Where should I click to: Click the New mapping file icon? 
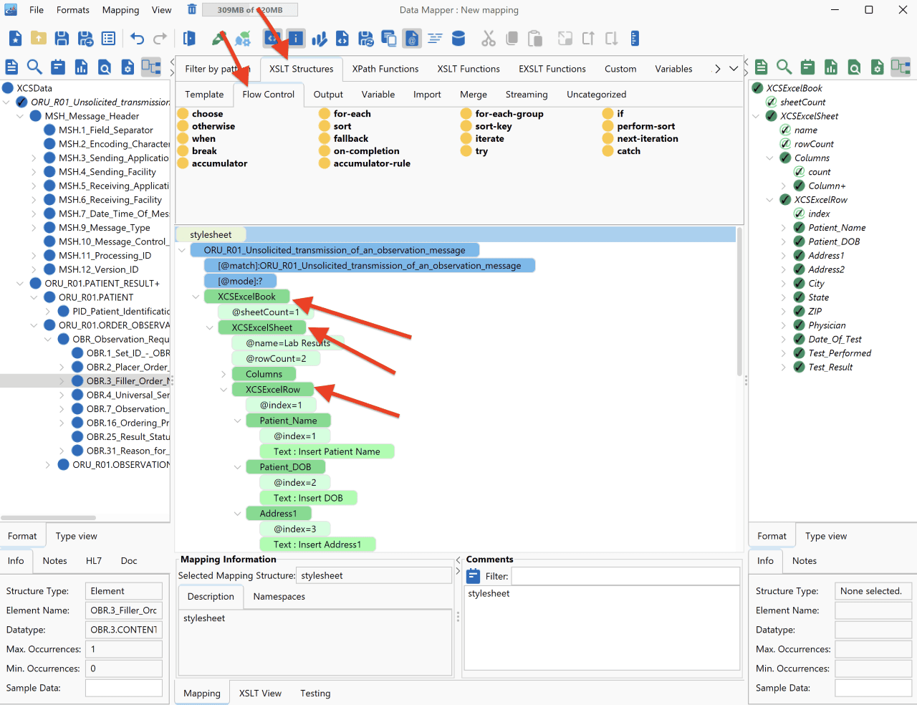(x=16, y=39)
